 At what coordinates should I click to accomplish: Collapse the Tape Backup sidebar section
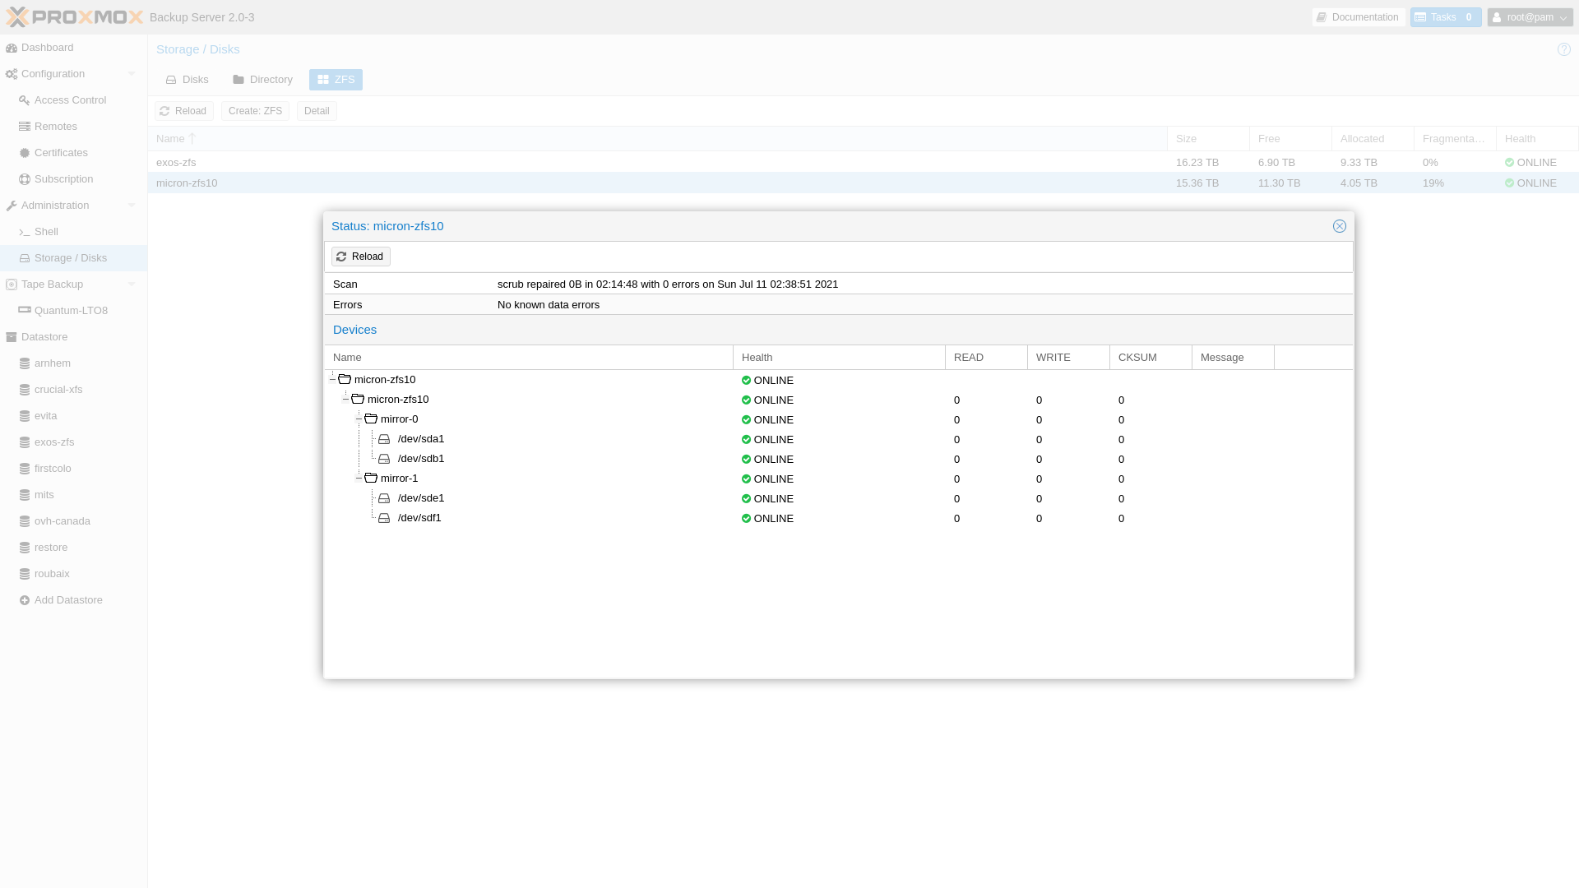point(132,284)
